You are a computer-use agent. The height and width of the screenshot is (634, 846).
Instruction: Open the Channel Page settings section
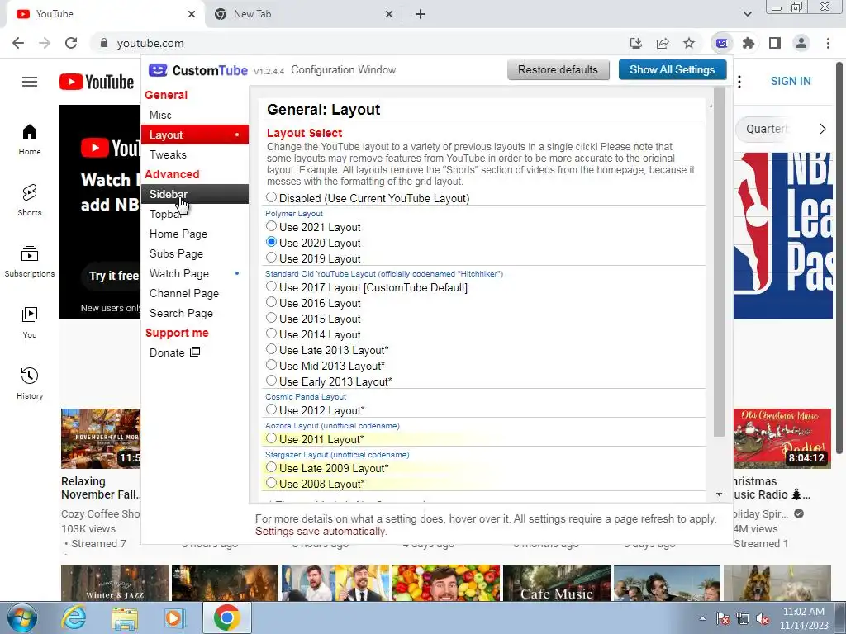[x=195, y=293]
